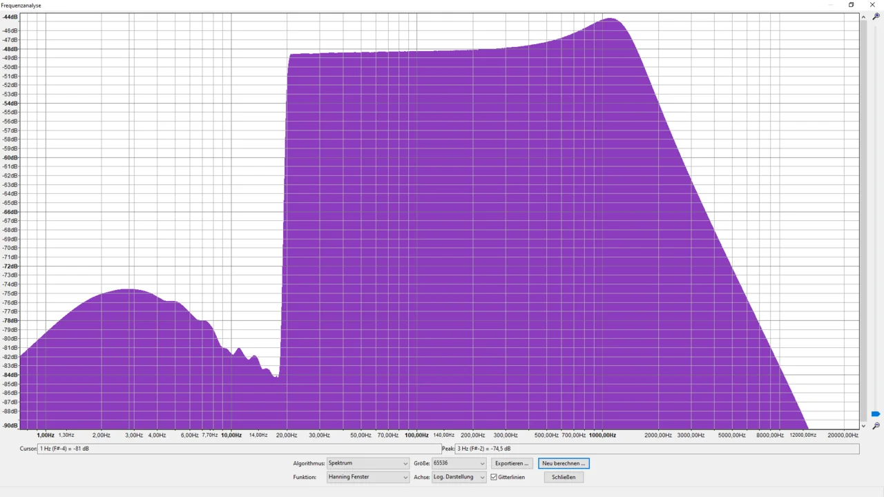Click the zoom-out magnifier icon
Screen dimensions: 884x497
[876, 426]
